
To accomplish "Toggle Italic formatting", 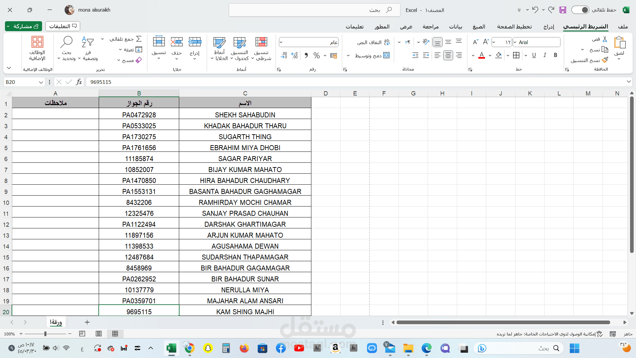I will [x=545, y=55].
